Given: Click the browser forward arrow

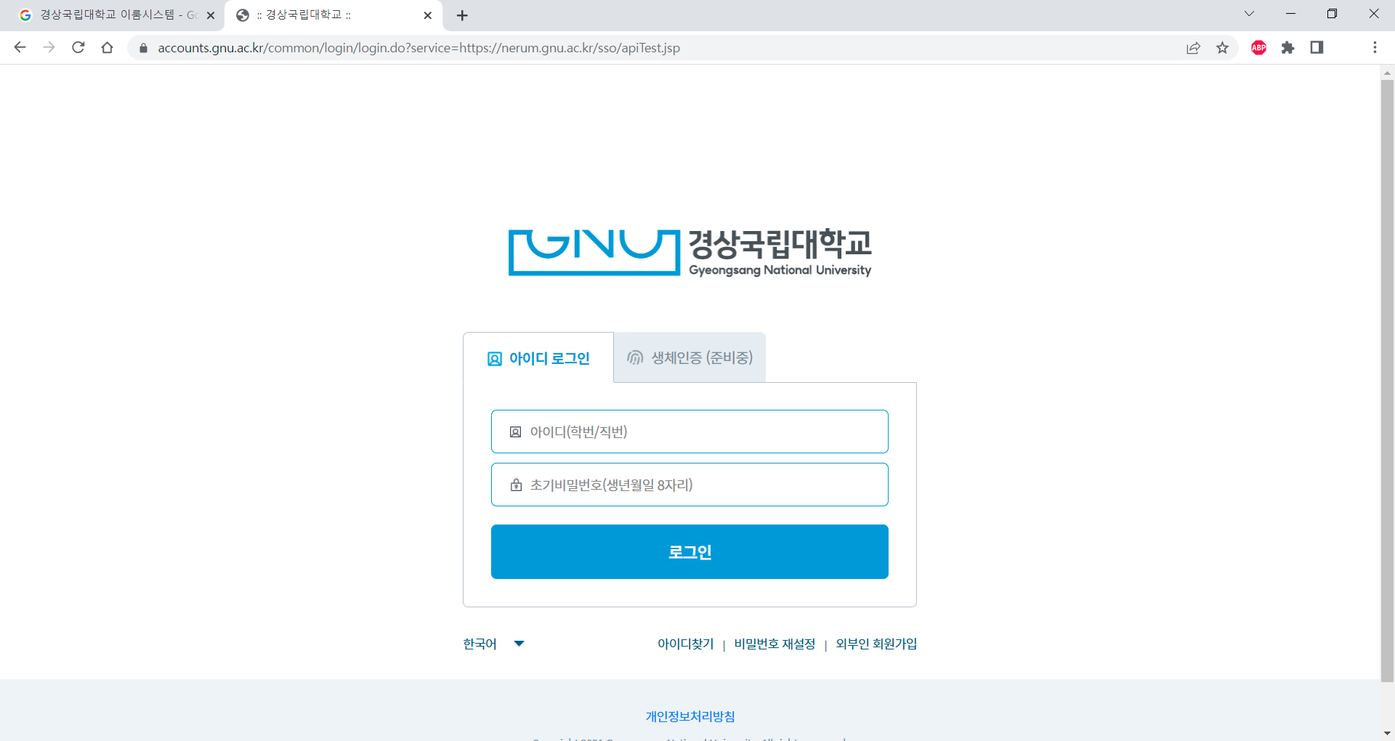Looking at the screenshot, I should [x=49, y=47].
